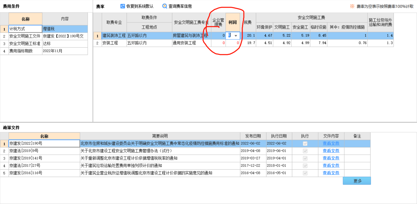Toggle 执行 checkbox for 京建法[2017]27号

[305, 166]
